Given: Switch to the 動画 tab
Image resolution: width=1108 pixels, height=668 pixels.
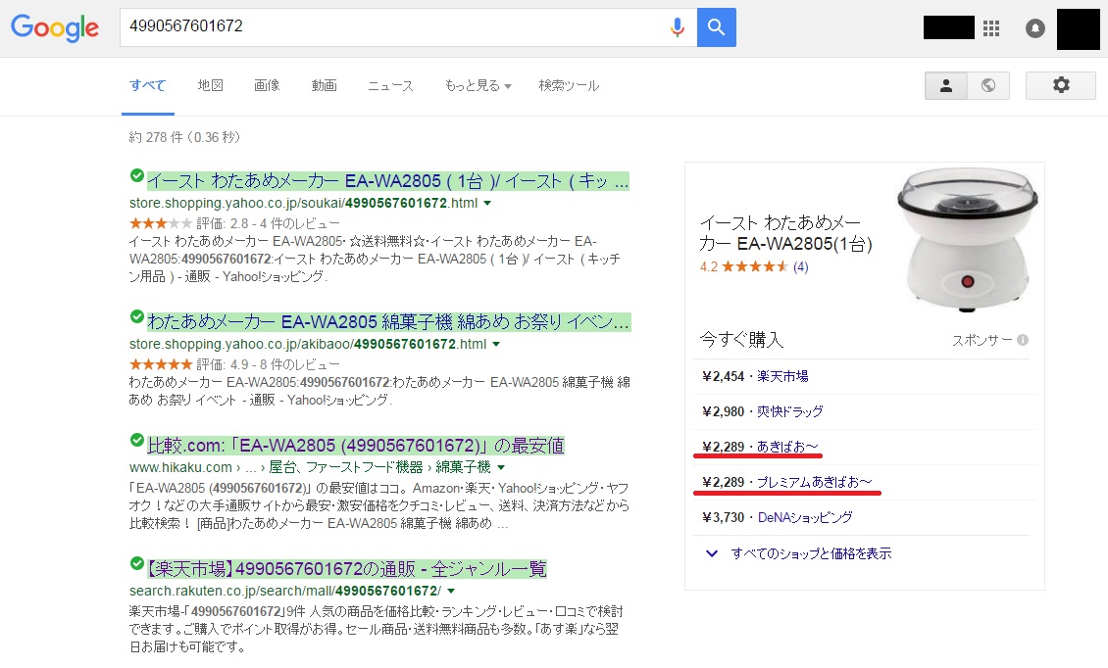Looking at the screenshot, I should tap(325, 85).
